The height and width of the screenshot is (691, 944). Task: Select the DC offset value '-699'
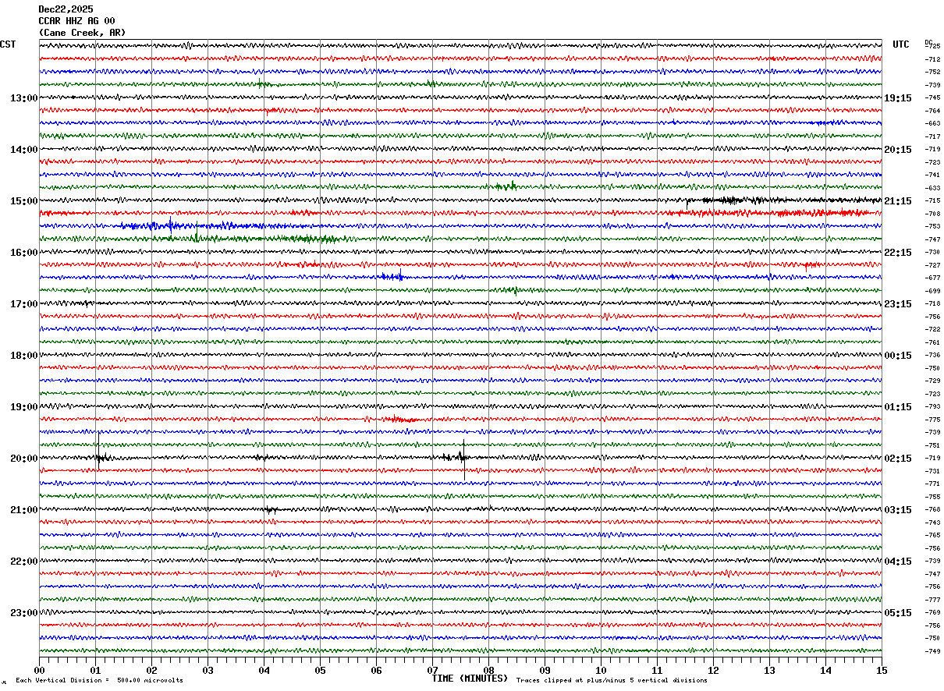932,291
